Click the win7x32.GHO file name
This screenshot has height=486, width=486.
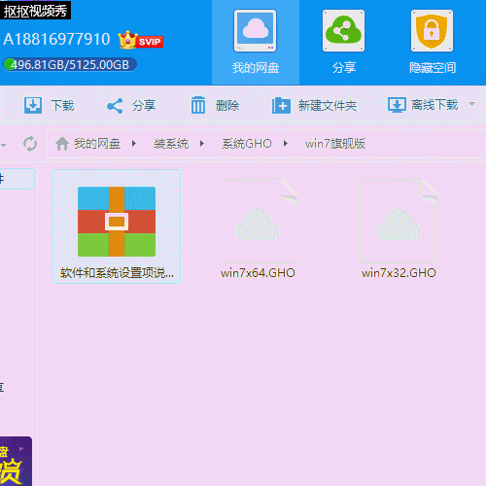pos(399,273)
